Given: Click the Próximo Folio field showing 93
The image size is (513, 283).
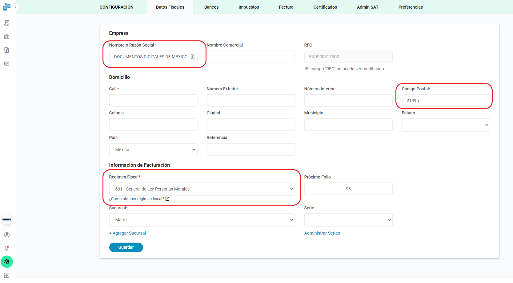Looking at the screenshot, I should (x=348, y=189).
